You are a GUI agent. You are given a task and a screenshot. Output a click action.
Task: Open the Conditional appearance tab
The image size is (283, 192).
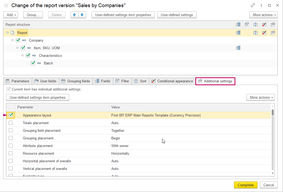(x=172, y=81)
